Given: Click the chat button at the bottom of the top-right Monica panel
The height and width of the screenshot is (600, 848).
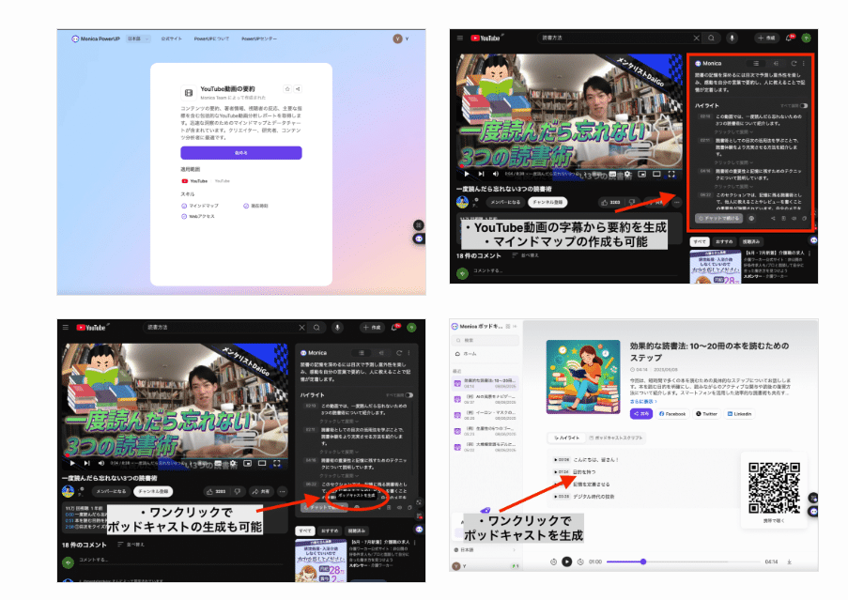Looking at the screenshot, I should click(x=718, y=219).
